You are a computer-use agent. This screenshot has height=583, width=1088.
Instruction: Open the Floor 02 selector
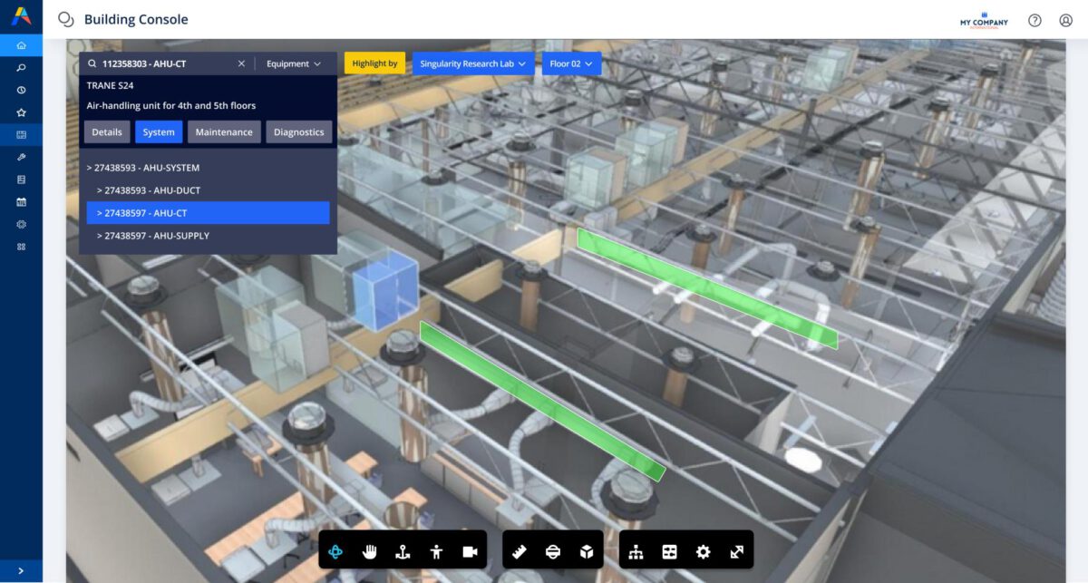tap(571, 63)
